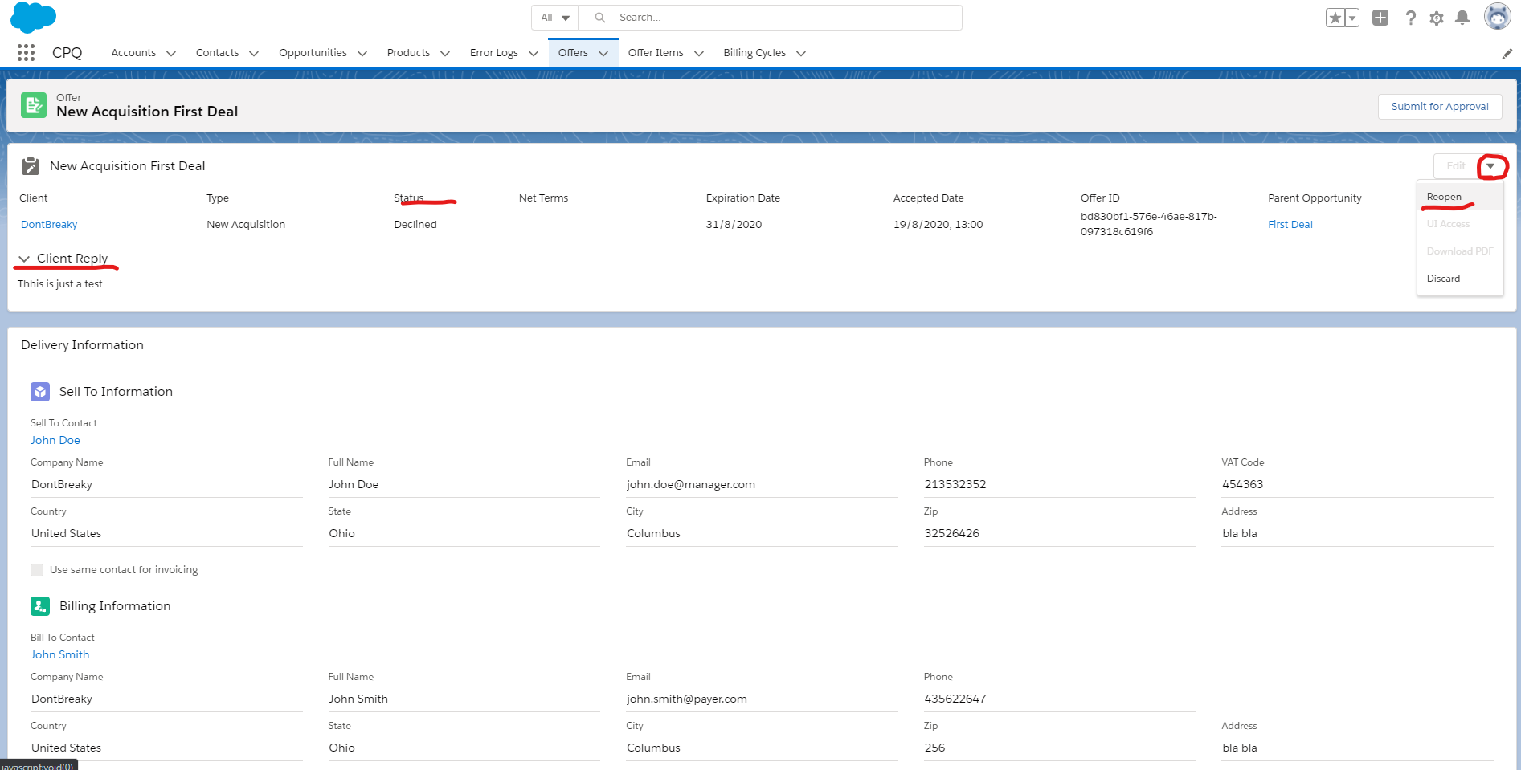This screenshot has height=770, width=1521.
Task: Open the Help question mark icon
Action: pyautogui.click(x=1410, y=18)
